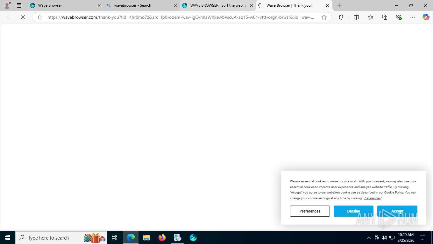Image resolution: width=433 pixels, height=244 pixels.
Task: Open the clock and calendar
Action: [x=406, y=238]
